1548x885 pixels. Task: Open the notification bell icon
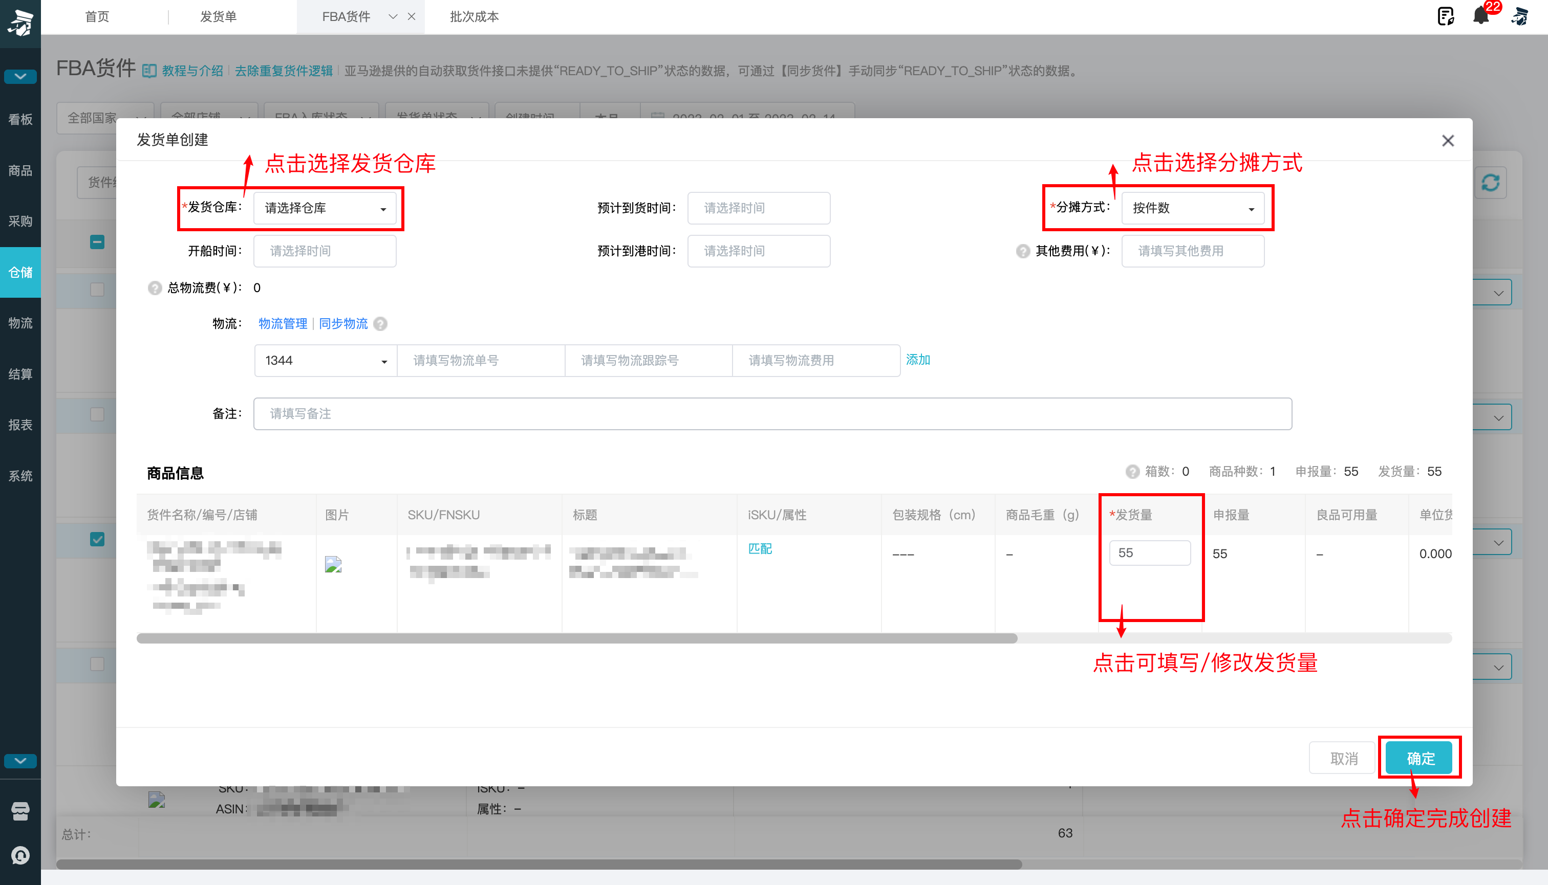pyautogui.click(x=1481, y=16)
